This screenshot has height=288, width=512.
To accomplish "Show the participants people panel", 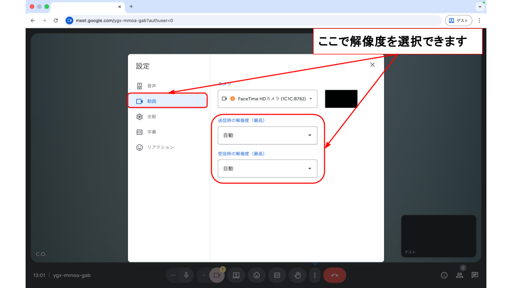I will [x=459, y=275].
